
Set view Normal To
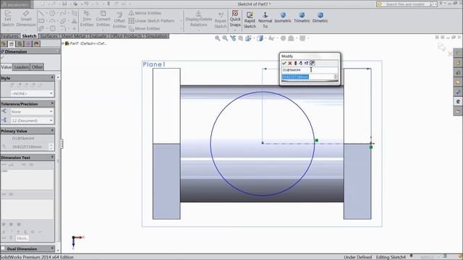click(266, 20)
